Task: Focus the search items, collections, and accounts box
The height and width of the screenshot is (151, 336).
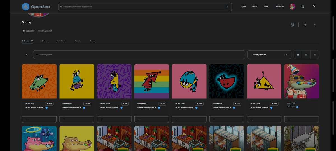Action: (145, 7)
